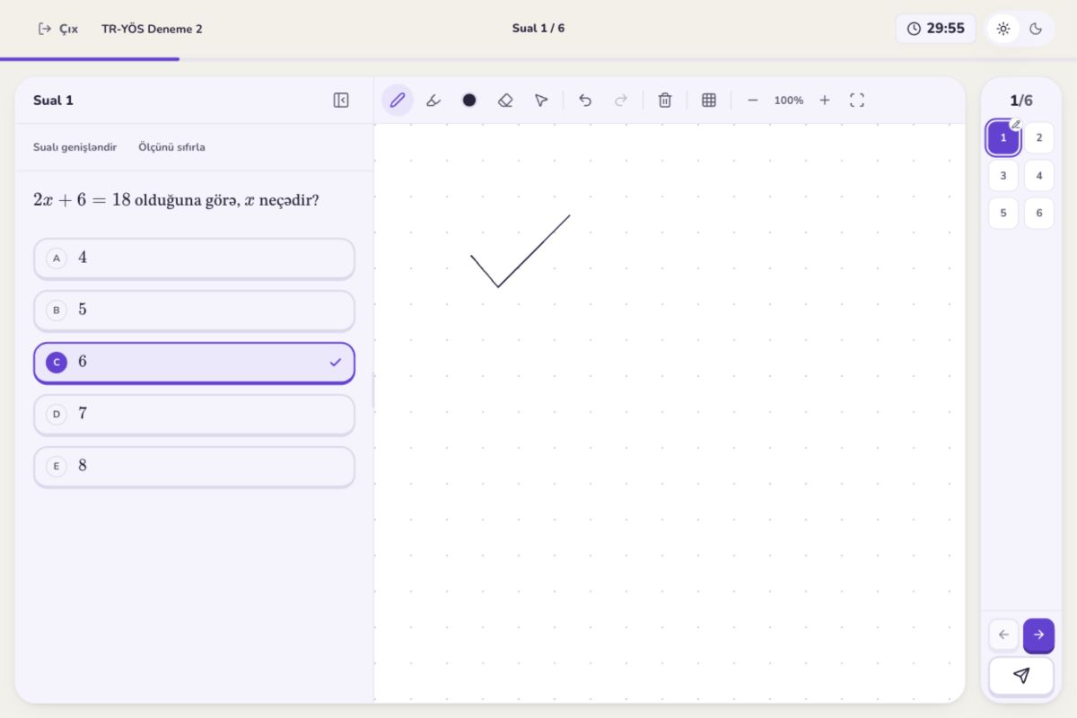Enter fullscreen canvas mode
The width and height of the screenshot is (1077, 718).
click(x=857, y=101)
